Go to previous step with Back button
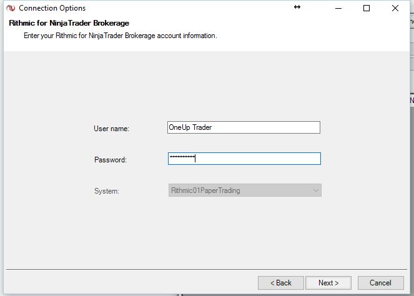This screenshot has height=296, width=414. 281,283
